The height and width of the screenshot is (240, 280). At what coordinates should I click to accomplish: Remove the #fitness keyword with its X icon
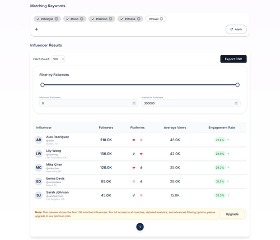pyautogui.click(x=138, y=19)
